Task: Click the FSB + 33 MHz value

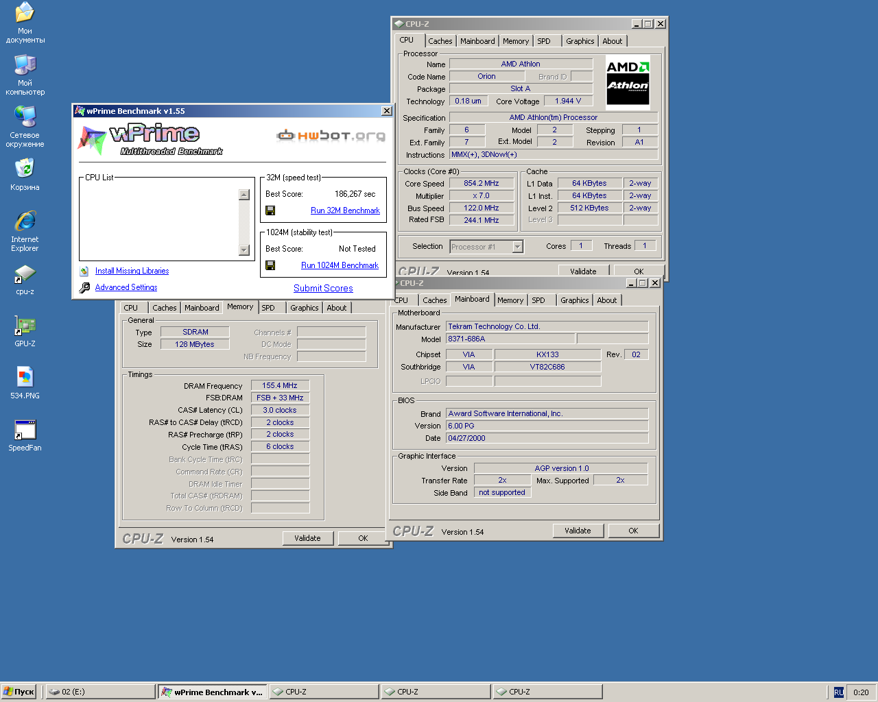Action: (280, 398)
